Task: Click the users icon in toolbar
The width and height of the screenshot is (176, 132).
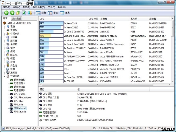Action: [30, 13]
